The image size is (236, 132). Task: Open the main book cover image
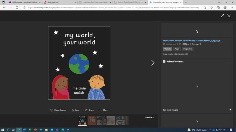point(79,63)
